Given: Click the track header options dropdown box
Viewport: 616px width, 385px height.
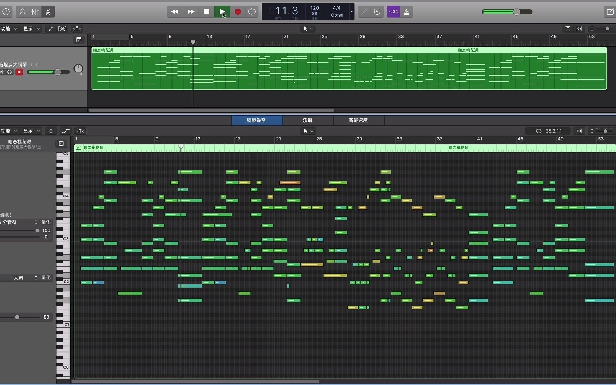Looking at the screenshot, I should tap(79, 40).
